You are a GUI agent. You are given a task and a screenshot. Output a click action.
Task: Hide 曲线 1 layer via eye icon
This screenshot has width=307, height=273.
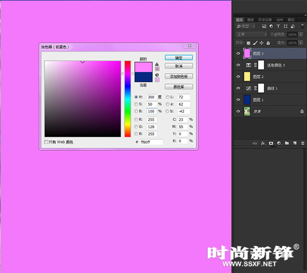pos(238,88)
